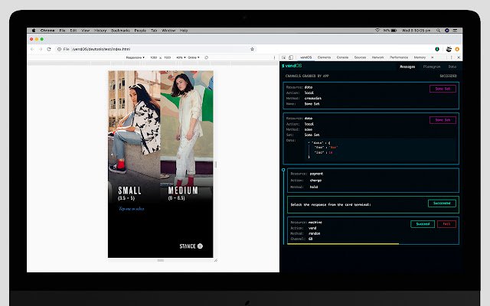
Task: Click Some Set button on createSet message
Action: coord(443,89)
